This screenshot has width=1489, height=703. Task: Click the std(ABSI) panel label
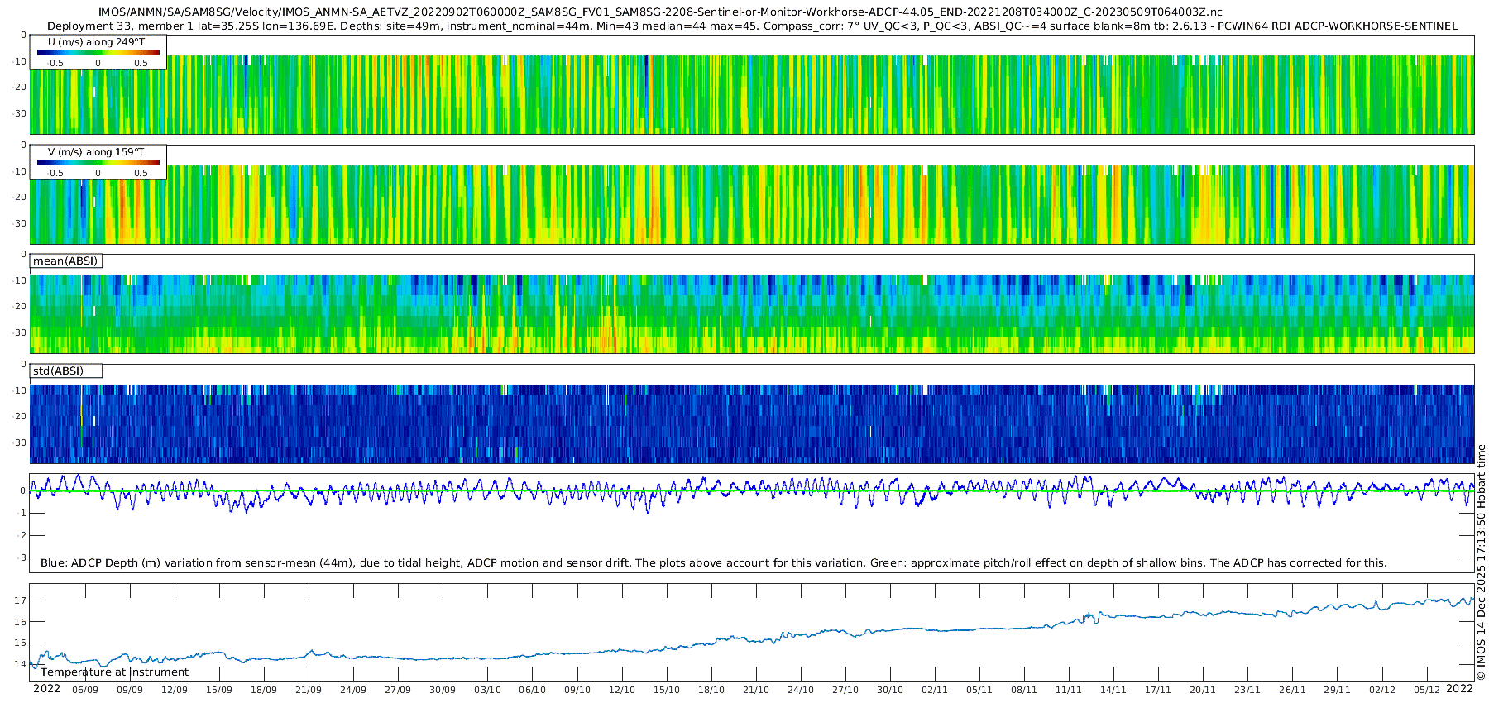[x=59, y=371]
